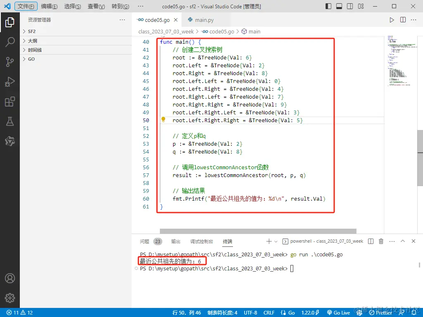Click the lightbulb code action on line 50
Image resolution: width=423 pixels, height=317 pixels.
point(163,119)
